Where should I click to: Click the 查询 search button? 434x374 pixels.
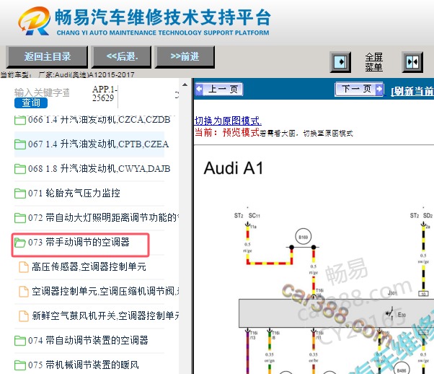pos(31,103)
